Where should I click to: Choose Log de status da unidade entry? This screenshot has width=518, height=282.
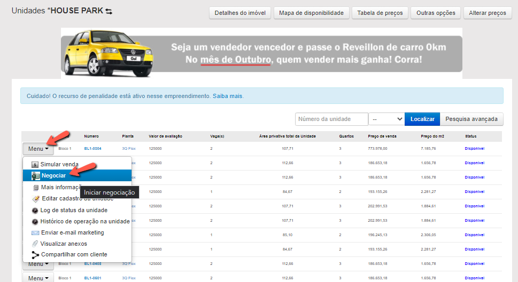coord(74,210)
